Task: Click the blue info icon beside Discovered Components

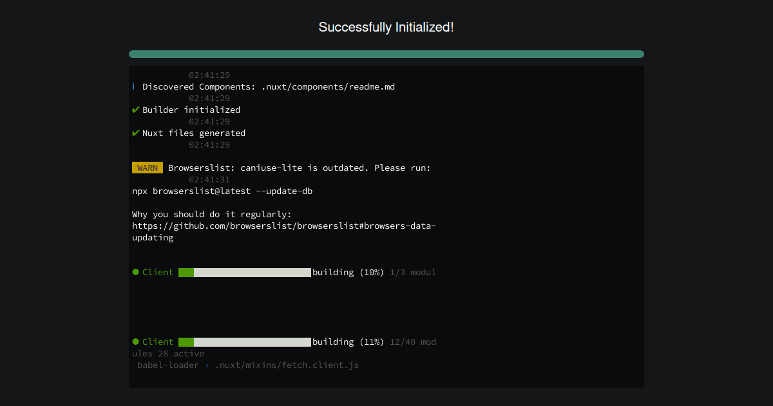Action: 133,86
